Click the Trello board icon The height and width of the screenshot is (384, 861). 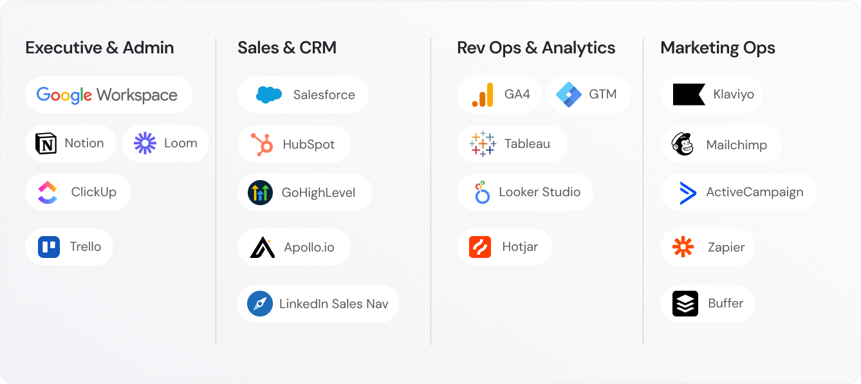49,247
